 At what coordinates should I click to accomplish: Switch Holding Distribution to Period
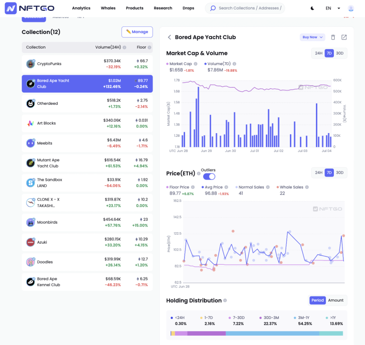(x=317, y=300)
